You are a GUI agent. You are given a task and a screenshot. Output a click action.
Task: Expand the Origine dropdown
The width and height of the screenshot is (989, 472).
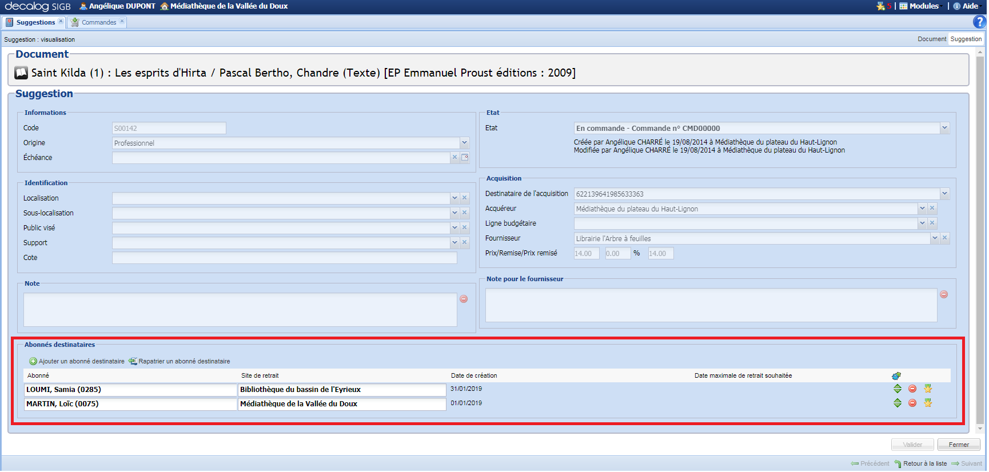pyautogui.click(x=464, y=143)
